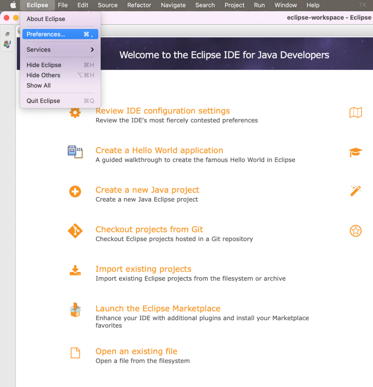This screenshot has width=373, height=387.
Task: Open the Window menu
Action: [x=286, y=5]
